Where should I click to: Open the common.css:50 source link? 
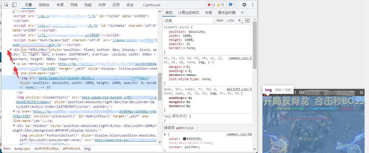(x=239, y=134)
